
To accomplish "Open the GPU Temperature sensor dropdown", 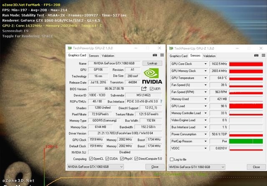I will tap(205, 78).
